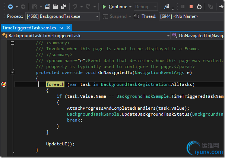Image resolution: width=225 pixels, height=158 pixels.
Task: Click the class icon beside BackgroundTask.TimeTriggeredTask
Action: [4, 35]
